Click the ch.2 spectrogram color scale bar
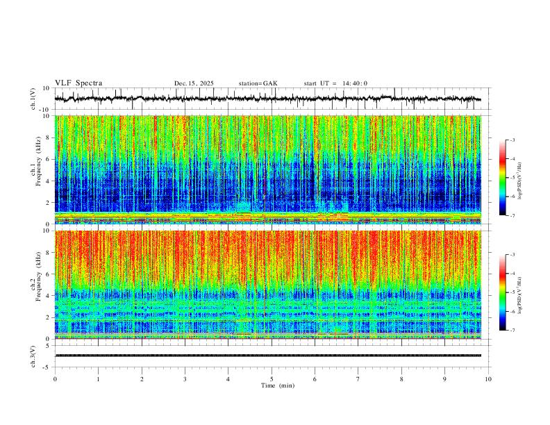Viewport: 550px width, 425px height. tap(503, 292)
